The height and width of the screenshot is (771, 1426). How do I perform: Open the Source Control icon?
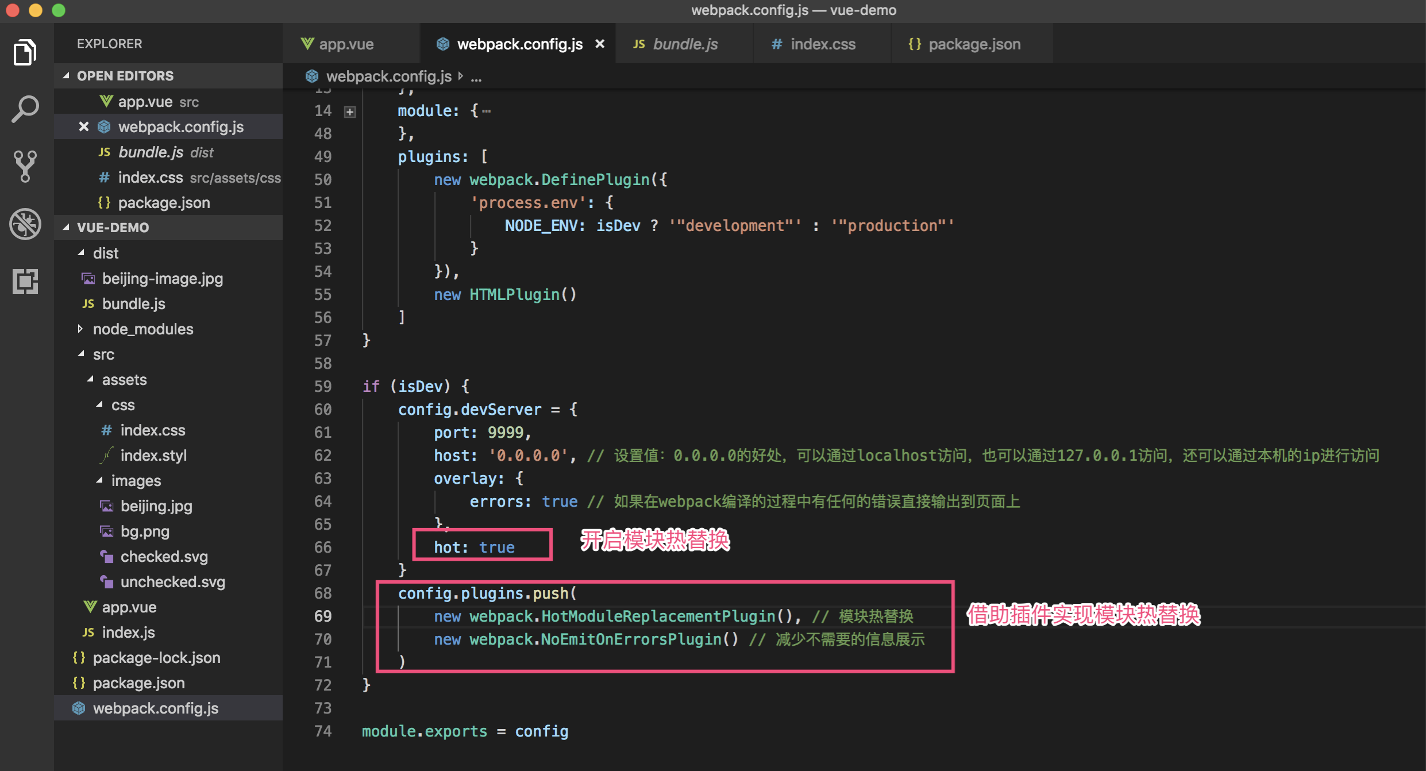pos(25,166)
